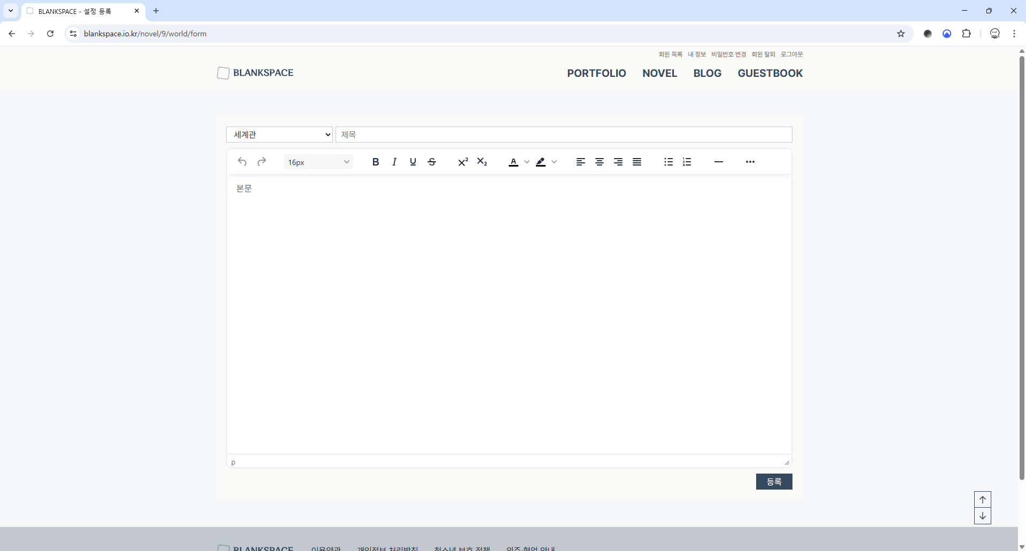
Task: Toggle italic text formatting
Action: pyautogui.click(x=394, y=162)
